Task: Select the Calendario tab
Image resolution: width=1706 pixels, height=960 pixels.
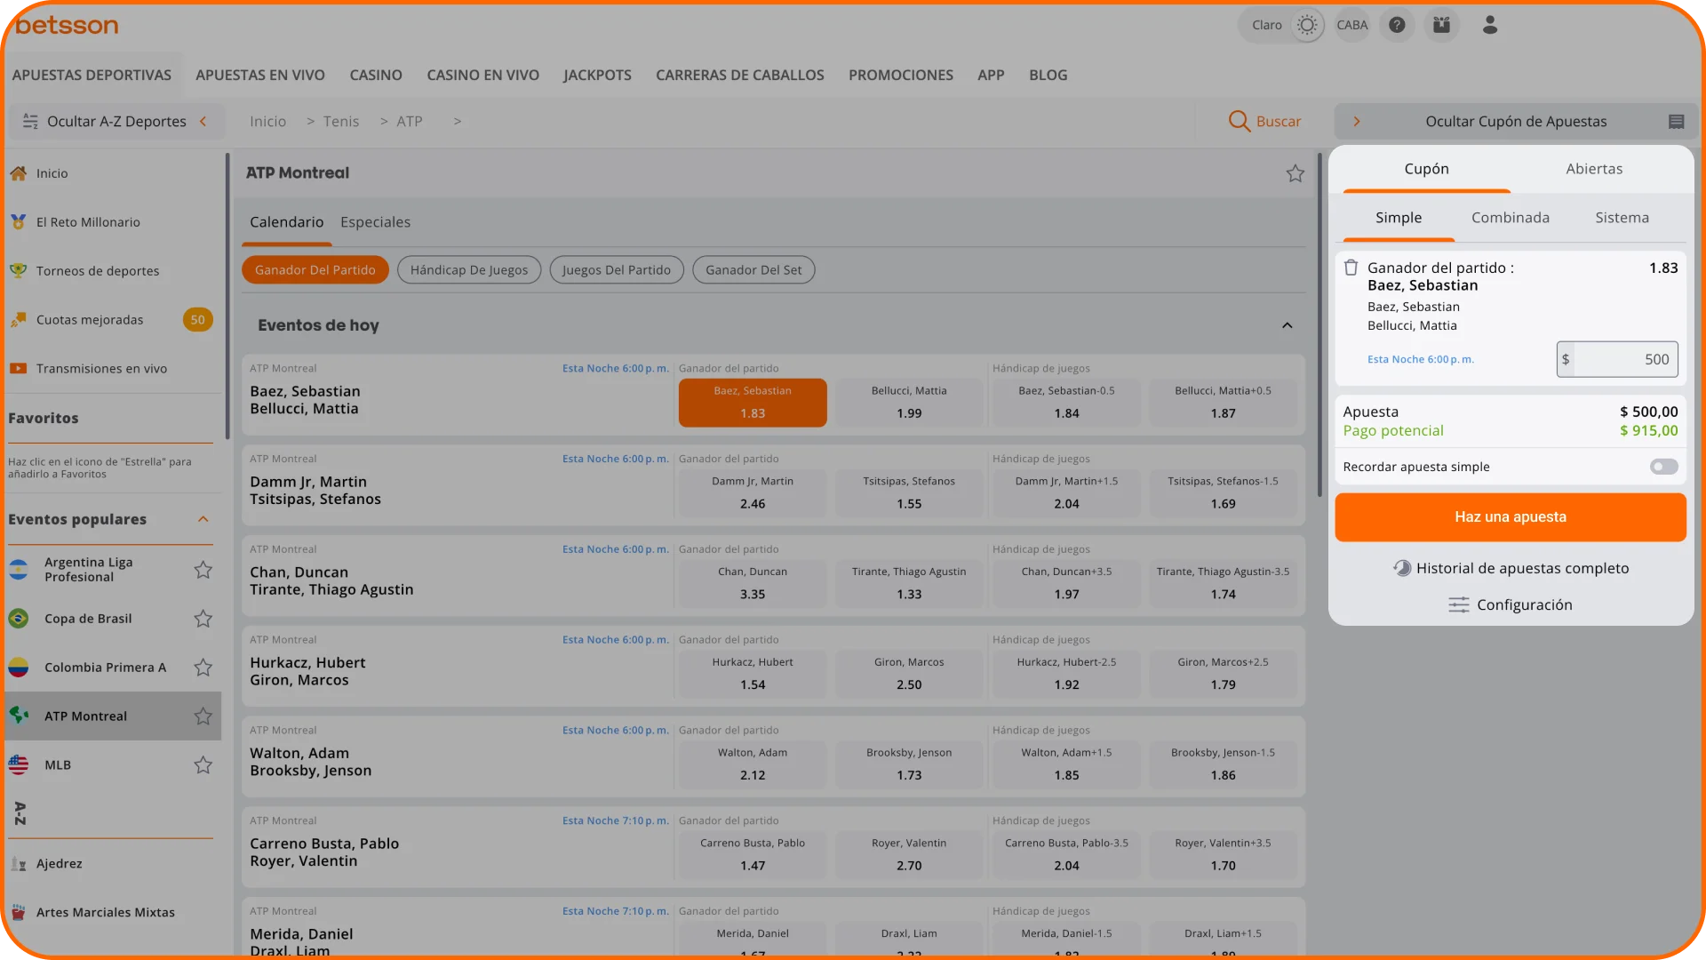Action: (286, 222)
